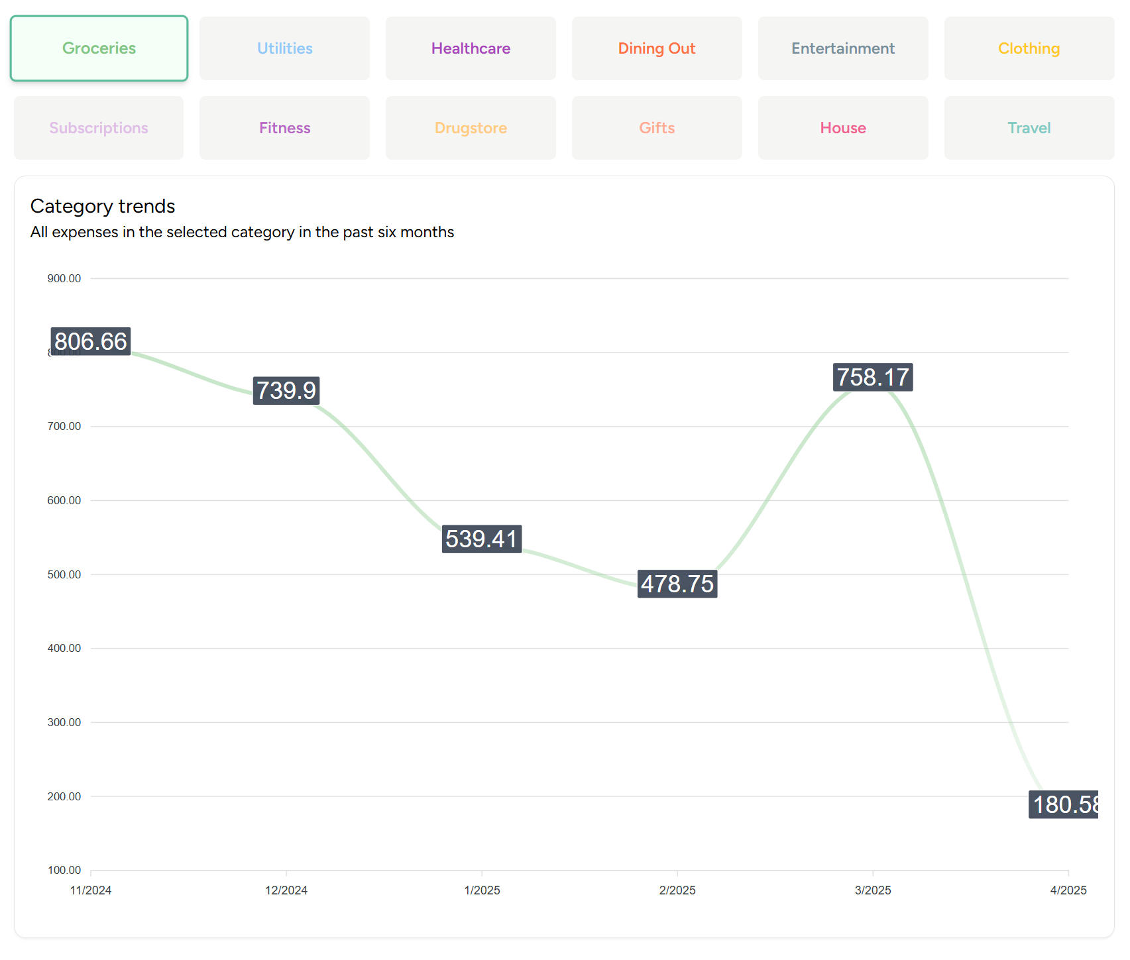
Task: Click the 739.9 data label on the chart
Action: [x=286, y=391]
